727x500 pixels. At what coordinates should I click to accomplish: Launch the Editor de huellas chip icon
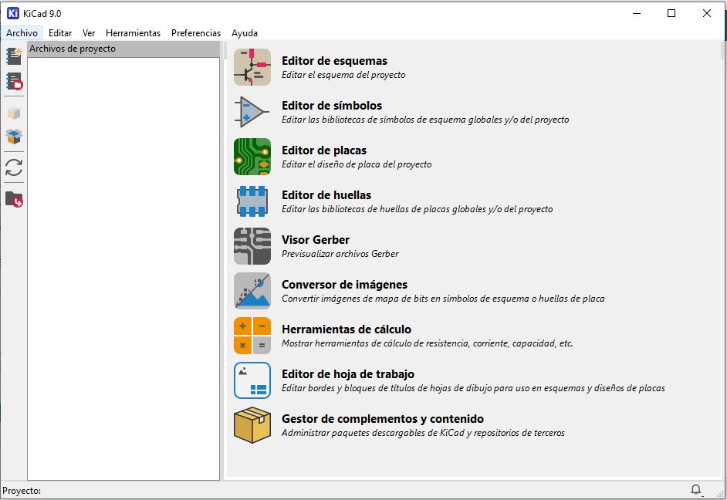point(252,201)
